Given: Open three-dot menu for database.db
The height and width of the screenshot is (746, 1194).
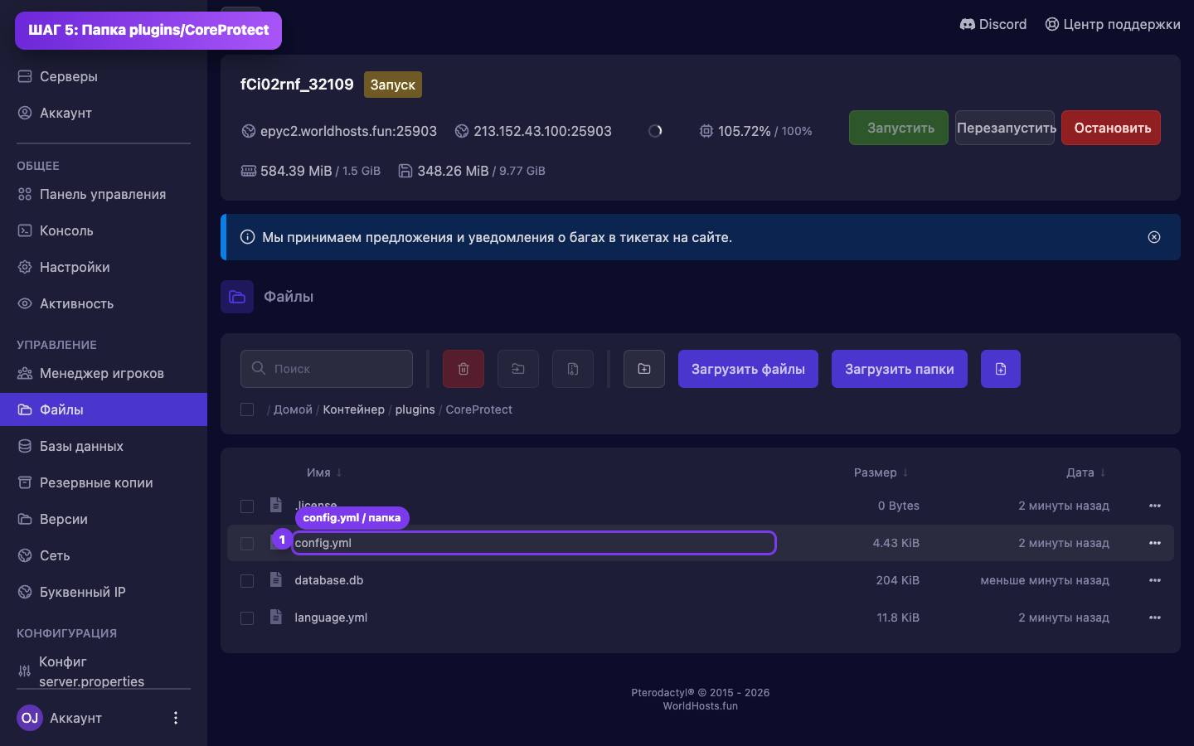Looking at the screenshot, I should tap(1155, 580).
